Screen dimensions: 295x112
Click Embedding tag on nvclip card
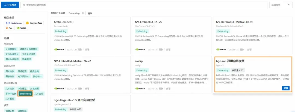[x=142, y=70]
